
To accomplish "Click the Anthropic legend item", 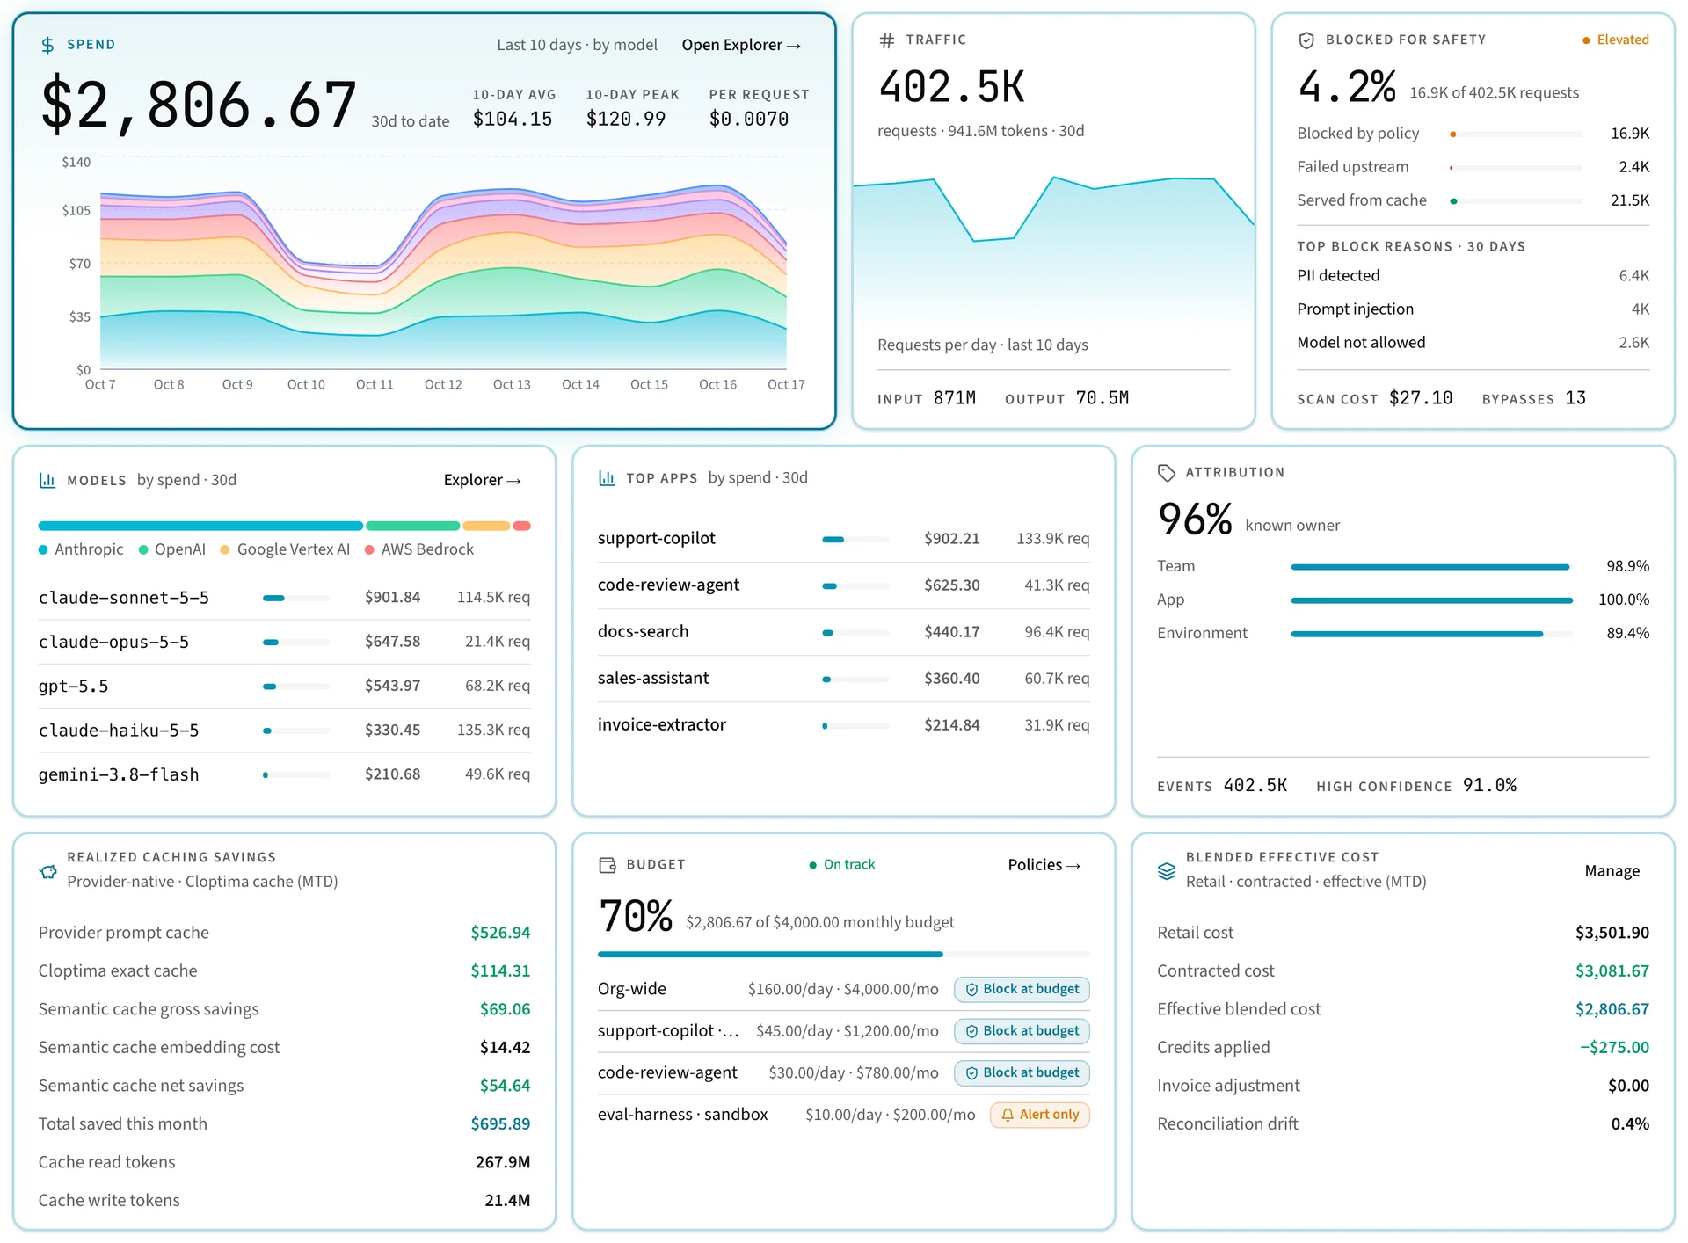I will tap(81, 549).
